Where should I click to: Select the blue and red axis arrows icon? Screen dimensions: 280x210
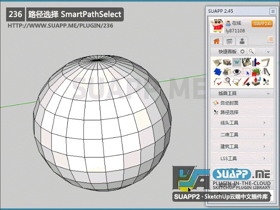pyautogui.click(x=255, y=62)
